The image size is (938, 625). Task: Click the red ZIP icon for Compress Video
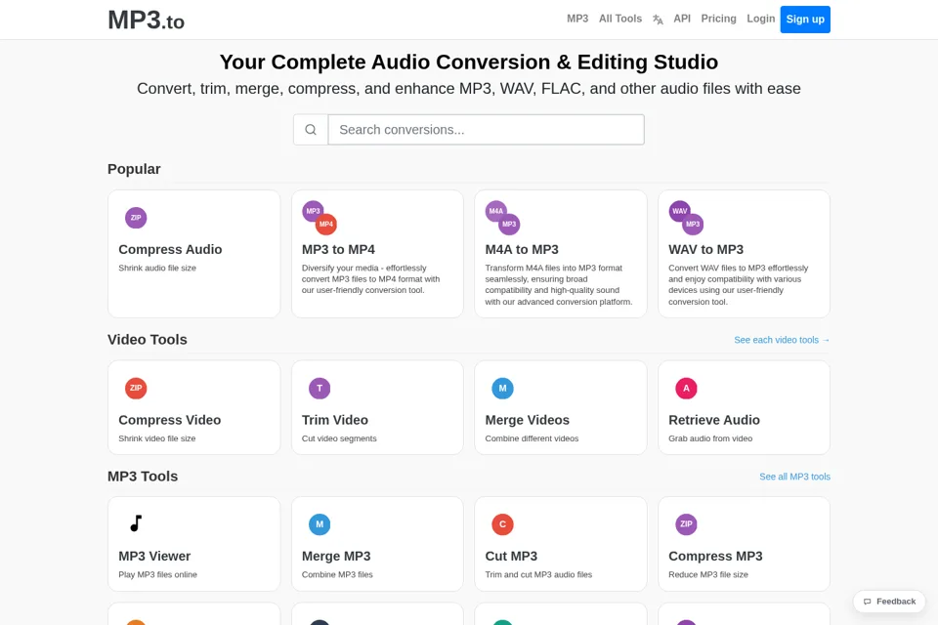136,388
